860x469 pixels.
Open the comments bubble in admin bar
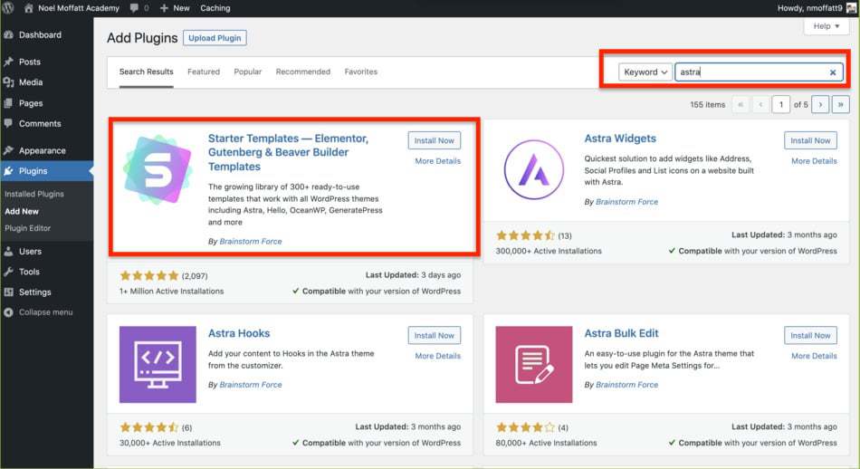[134, 7]
